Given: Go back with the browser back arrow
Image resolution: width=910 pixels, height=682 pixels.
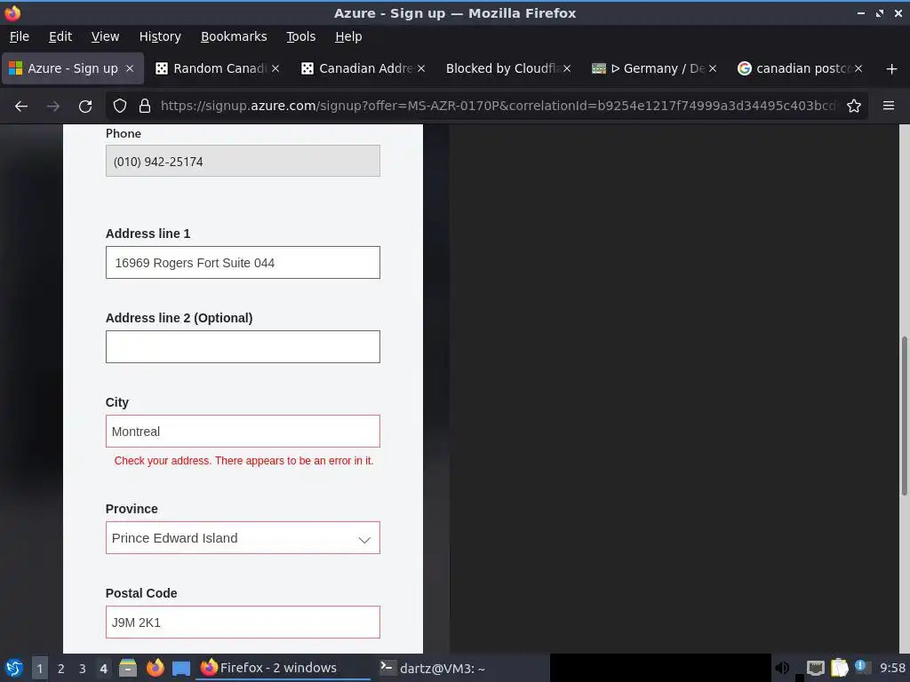Looking at the screenshot, I should 21,107.
